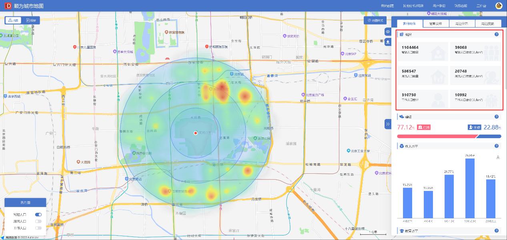Screen dimensions: 507x240
Task: Open help icon for the education level section
Action: click(497, 231)
